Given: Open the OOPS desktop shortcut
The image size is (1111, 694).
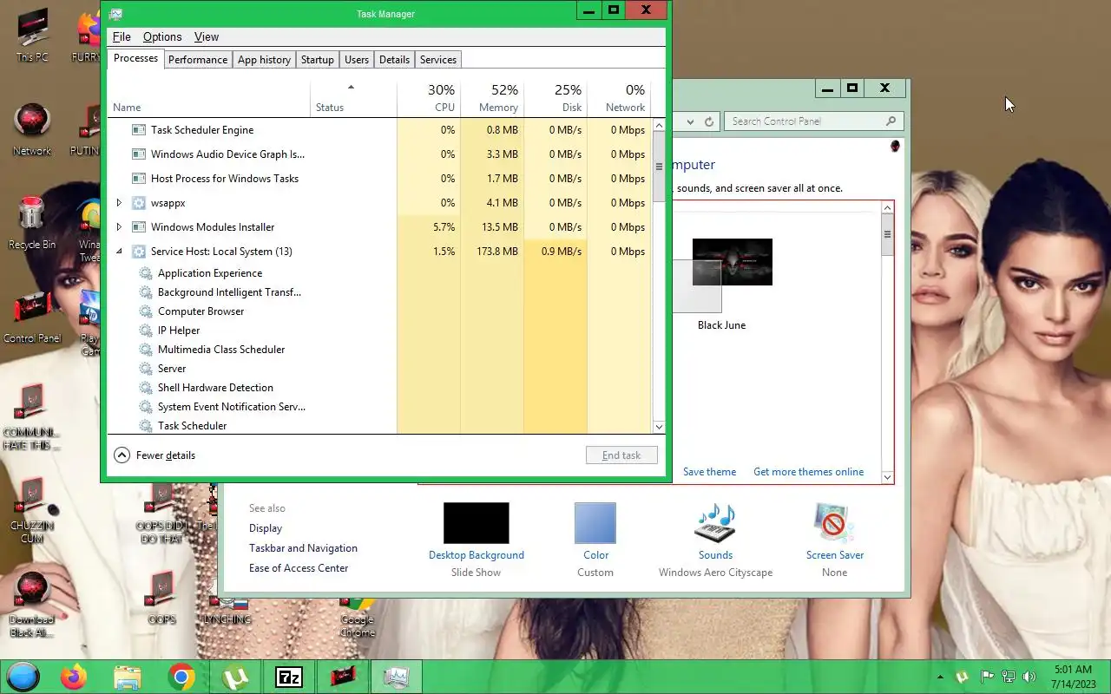Looking at the screenshot, I should point(161,599).
